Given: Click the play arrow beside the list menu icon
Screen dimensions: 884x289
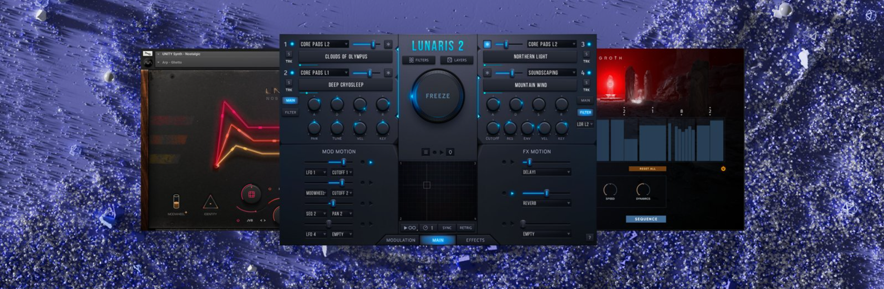Looking at the screenshot, I should click(442, 152).
